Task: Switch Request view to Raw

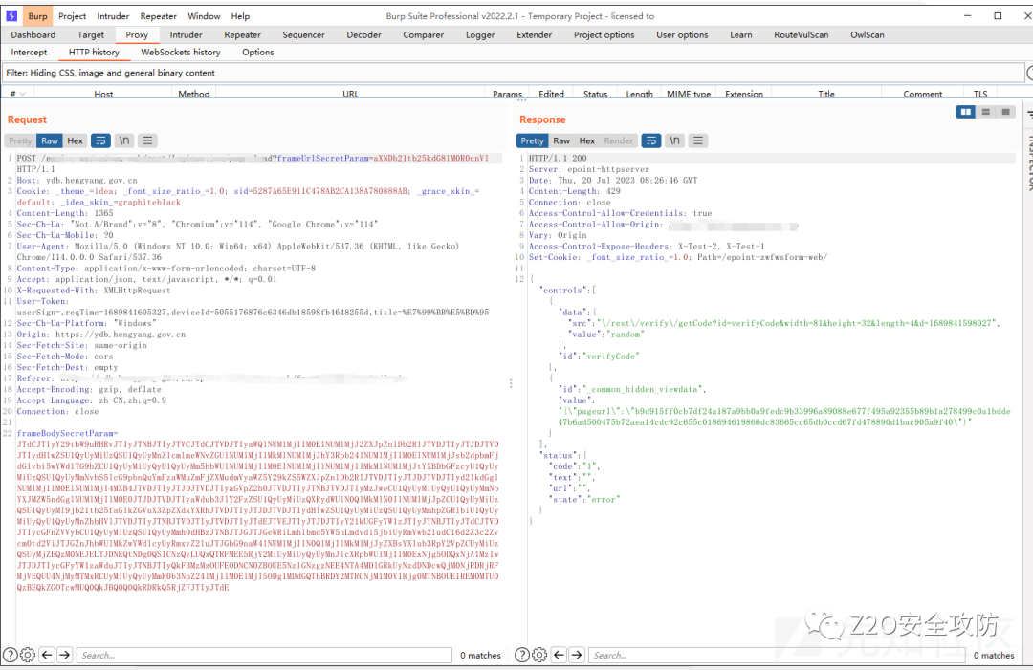Action: coord(50,140)
